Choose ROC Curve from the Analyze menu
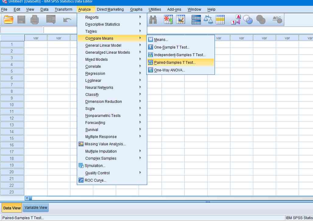Image resolution: width=313 pixels, height=221 pixels. (112, 180)
